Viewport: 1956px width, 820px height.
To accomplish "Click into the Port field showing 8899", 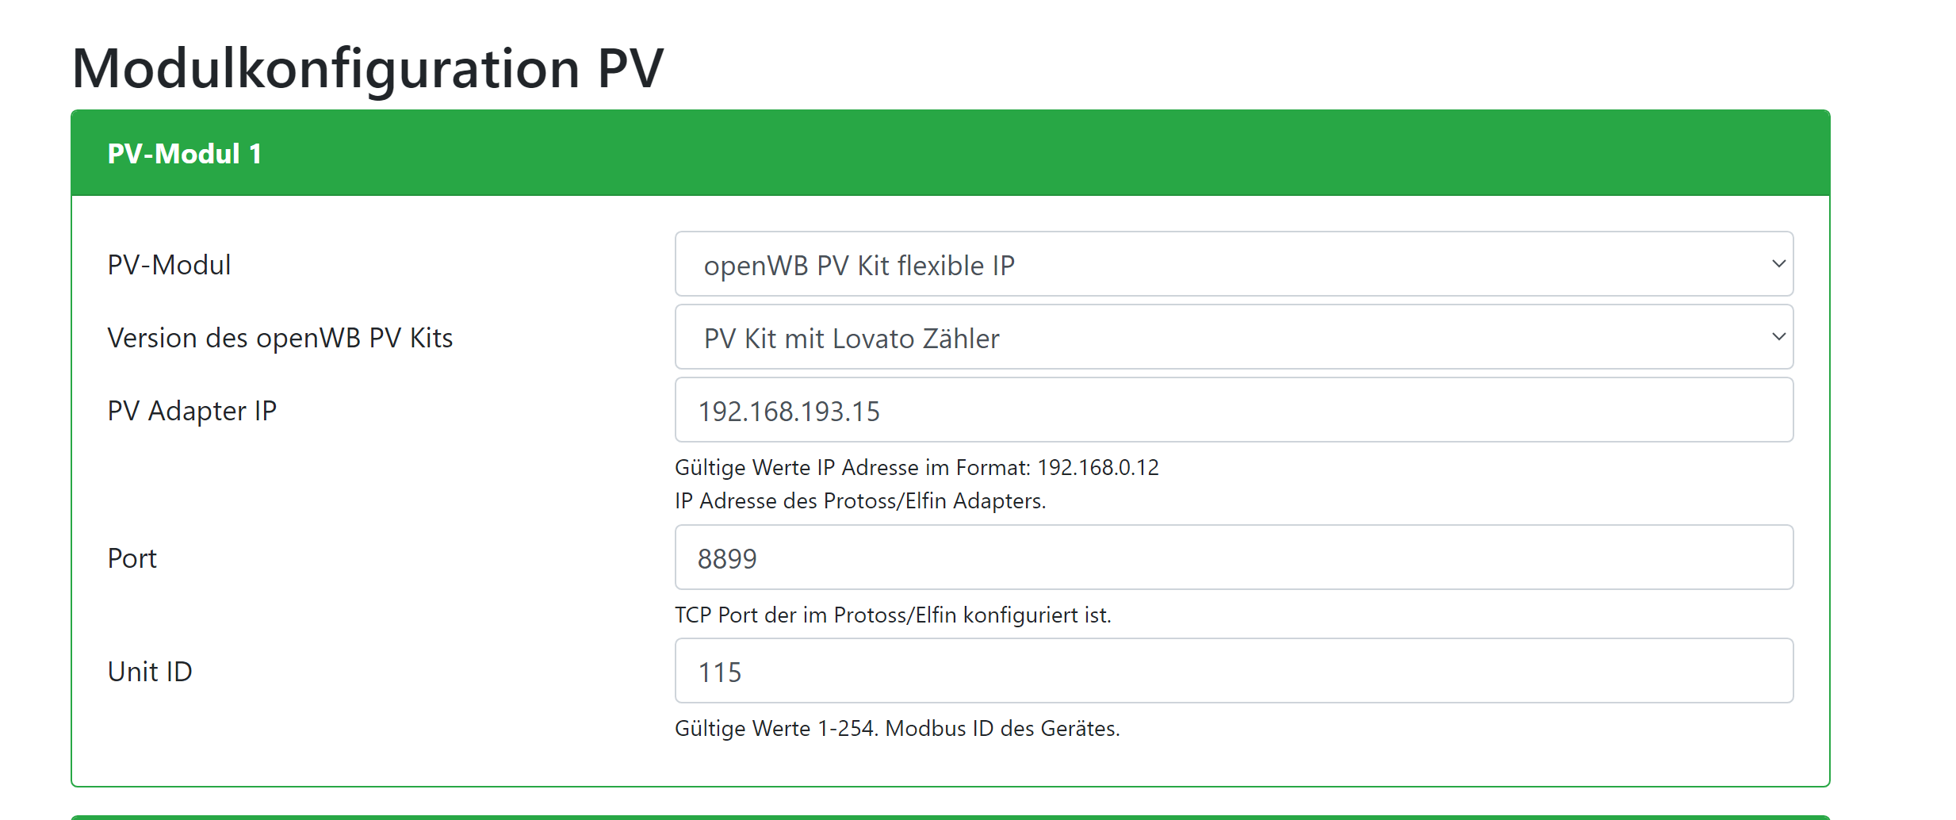I will (1233, 558).
